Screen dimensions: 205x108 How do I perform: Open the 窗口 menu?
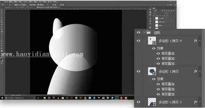point(50,2)
